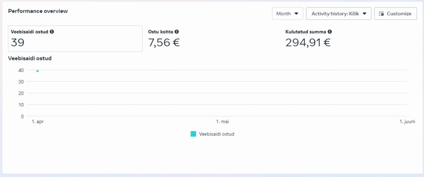Viewport: 424px width, 177px height.
Task: Click the Customize button
Action: (395, 14)
